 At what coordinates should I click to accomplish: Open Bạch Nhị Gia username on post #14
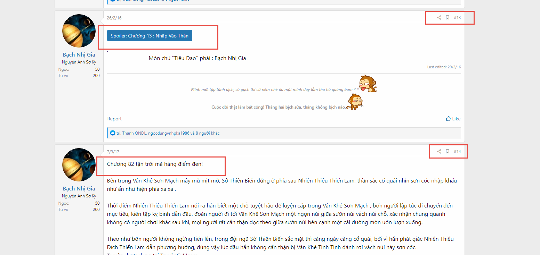coord(79,188)
